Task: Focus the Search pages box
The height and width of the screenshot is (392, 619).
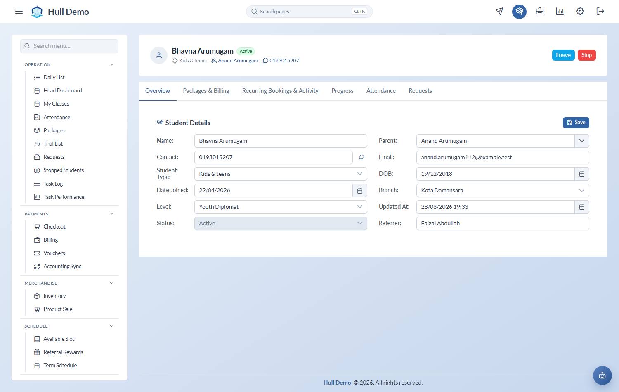Action: pyautogui.click(x=309, y=12)
